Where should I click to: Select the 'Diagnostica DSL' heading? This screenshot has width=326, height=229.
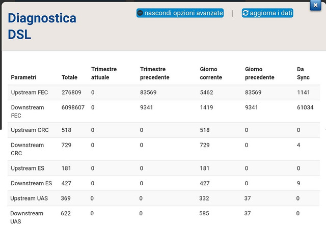[42, 26]
